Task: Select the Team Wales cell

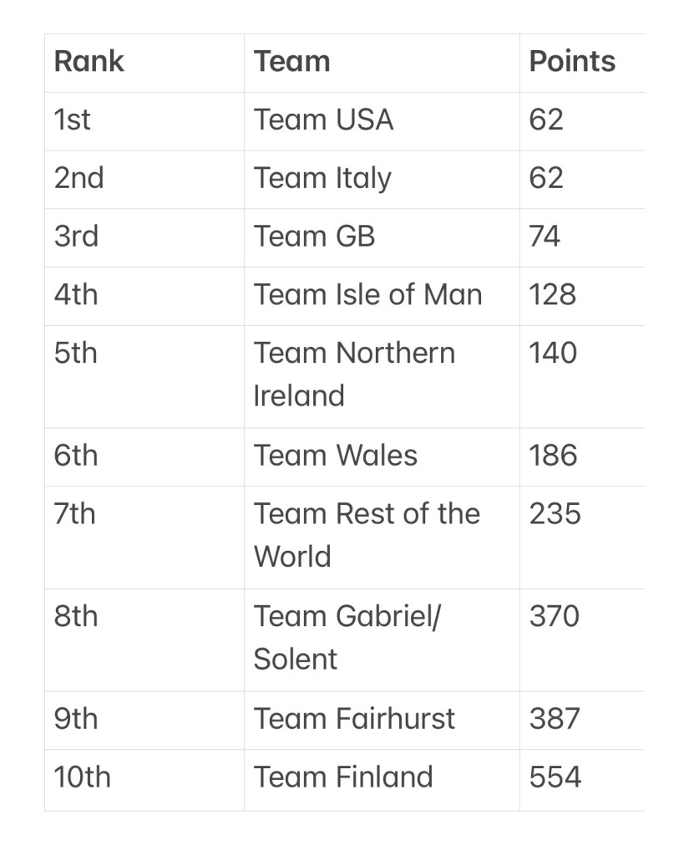Action: coord(335,456)
